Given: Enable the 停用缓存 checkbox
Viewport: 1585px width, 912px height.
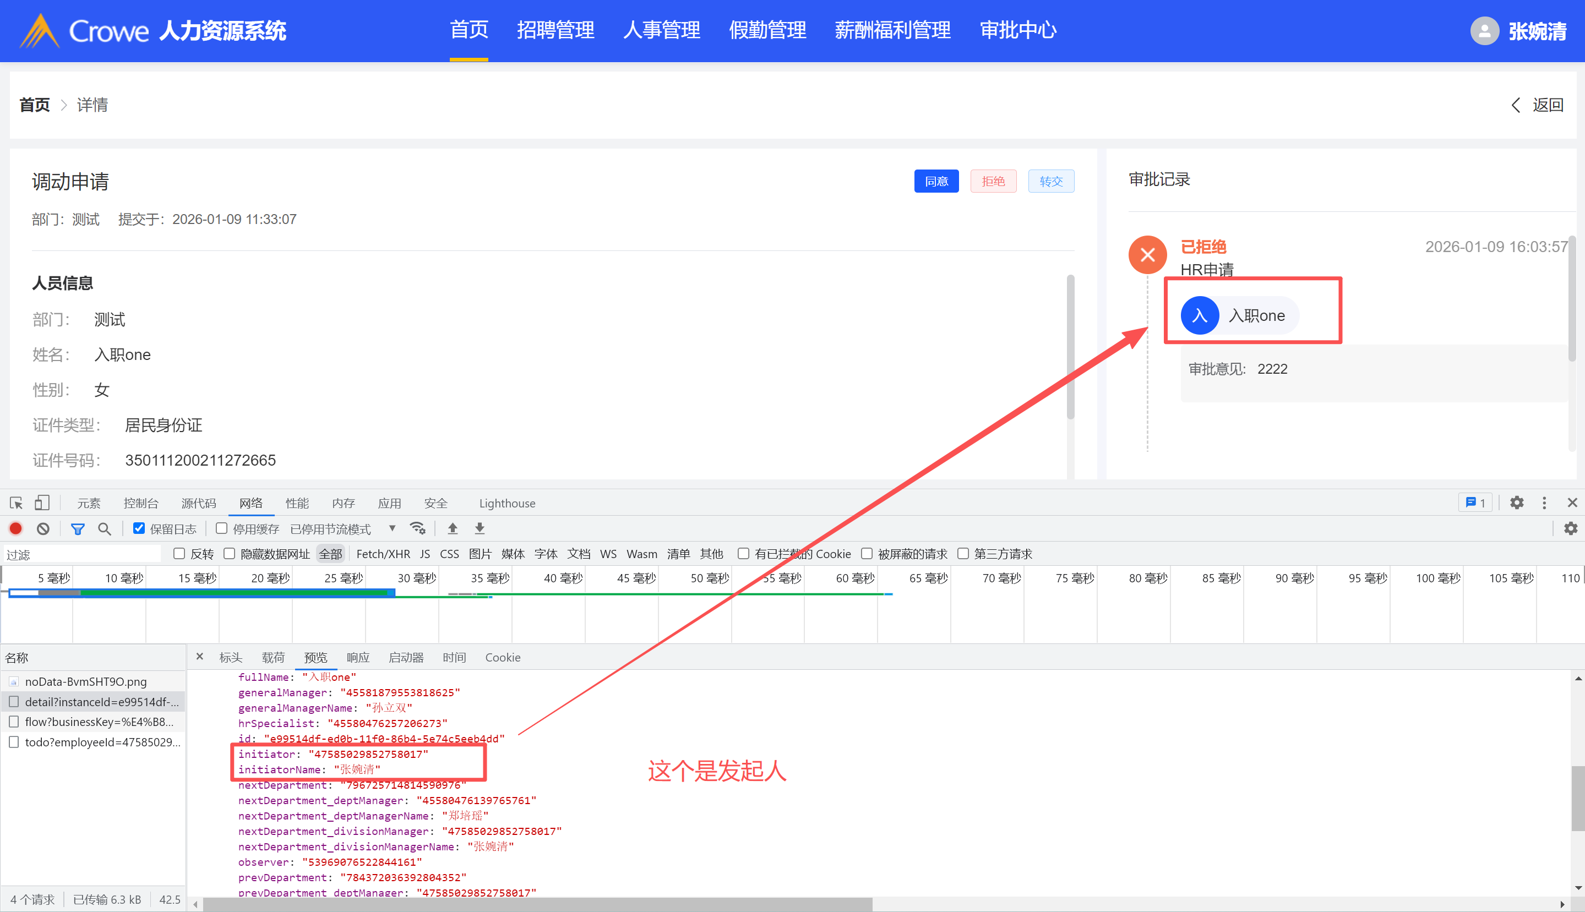Looking at the screenshot, I should click(222, 528).
